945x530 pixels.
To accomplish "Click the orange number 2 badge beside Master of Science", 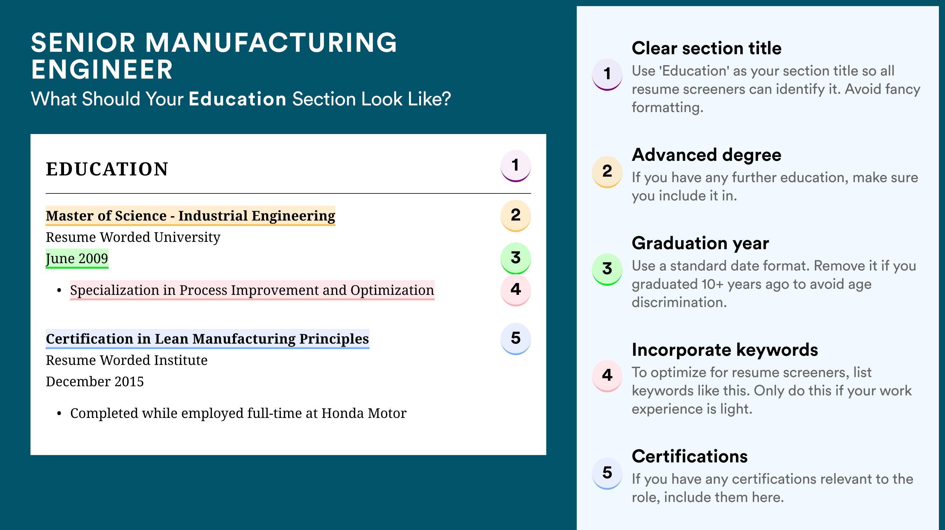I will 515,216.
